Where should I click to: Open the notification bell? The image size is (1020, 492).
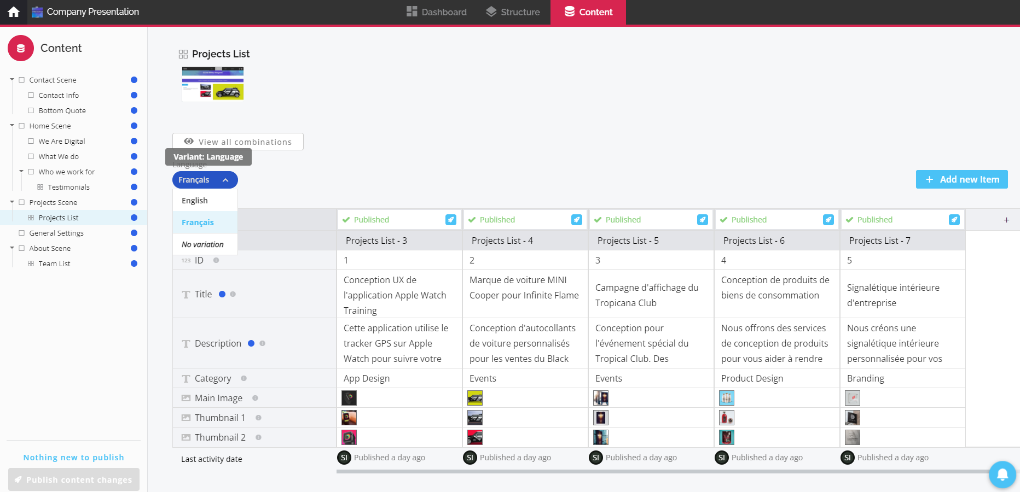click(1002, 475)
